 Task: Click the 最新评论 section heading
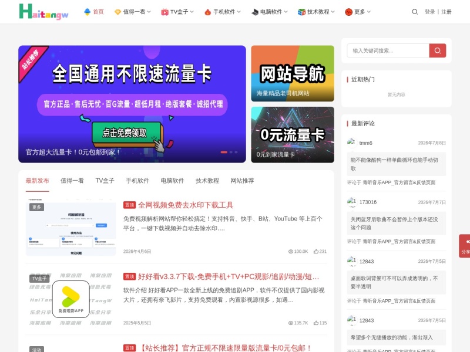coord(363,123)
